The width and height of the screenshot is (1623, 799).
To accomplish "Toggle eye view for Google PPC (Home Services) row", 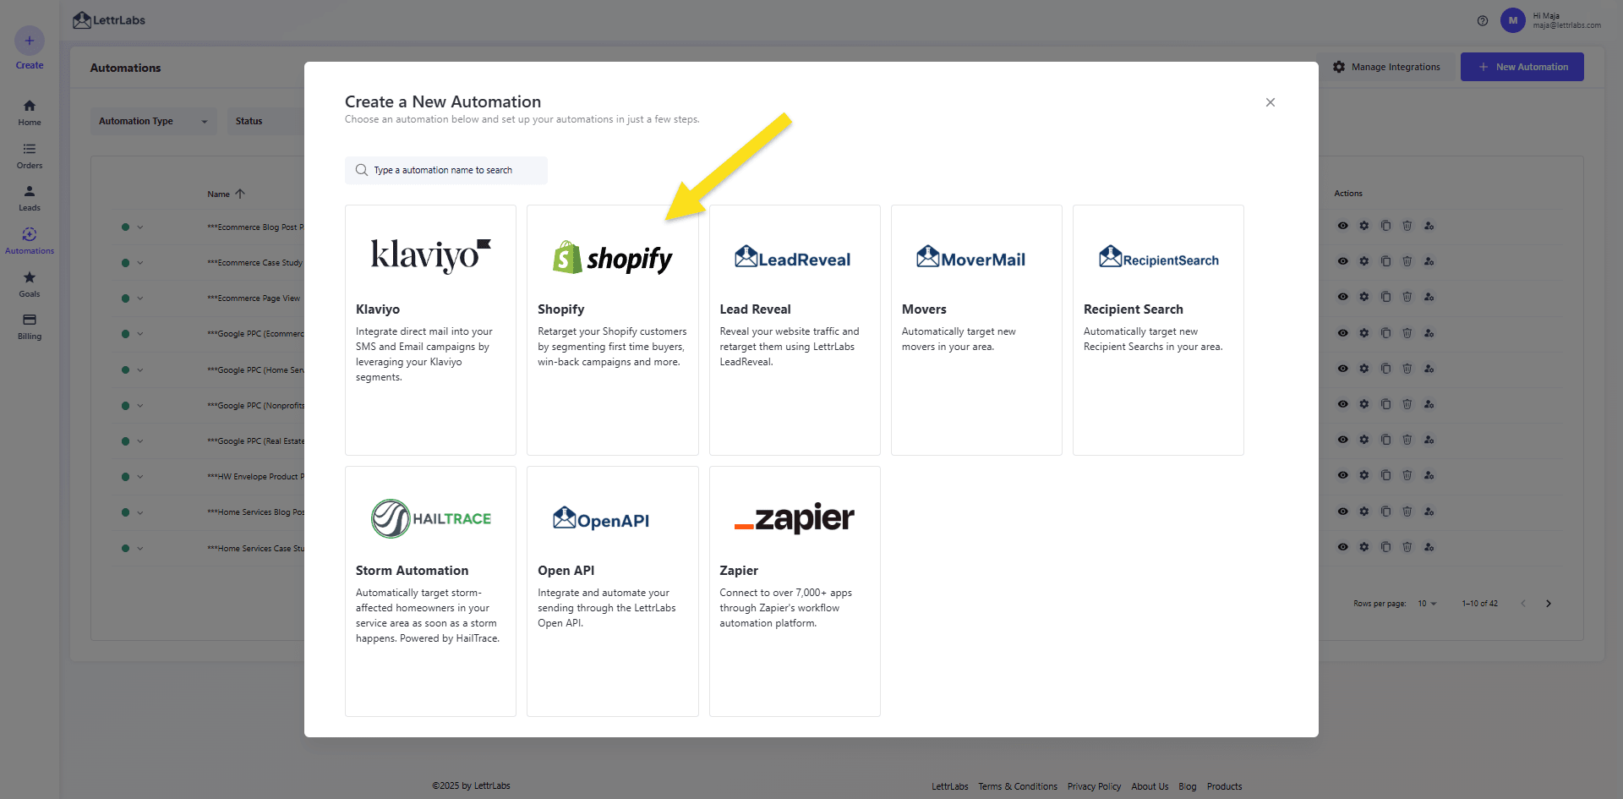I will click(x=1343, y=369).
